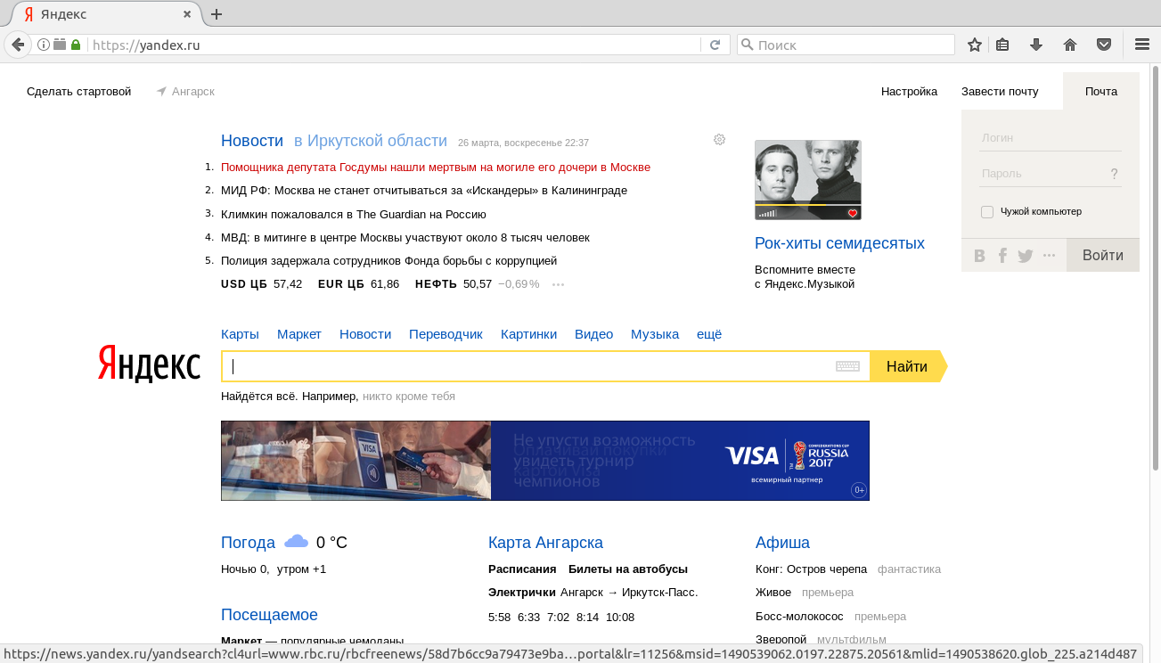Bookmark this page with the star icon

(x=975, y=45)
